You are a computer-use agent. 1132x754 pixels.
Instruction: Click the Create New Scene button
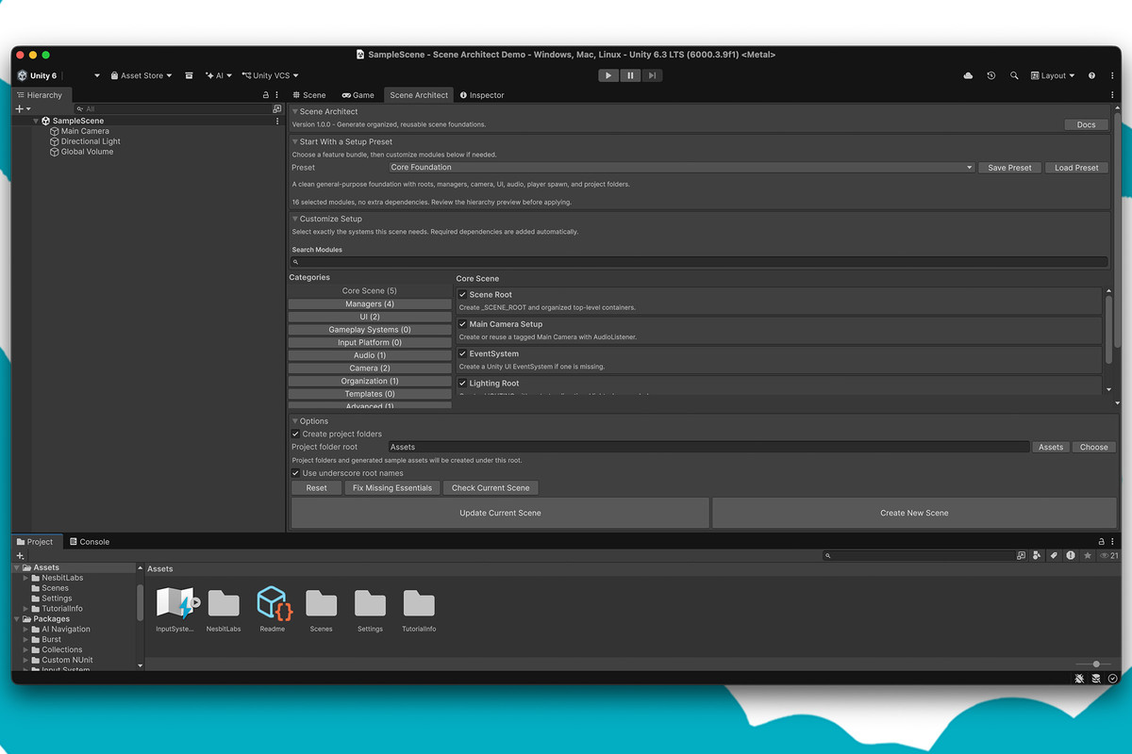coord(914,513)
